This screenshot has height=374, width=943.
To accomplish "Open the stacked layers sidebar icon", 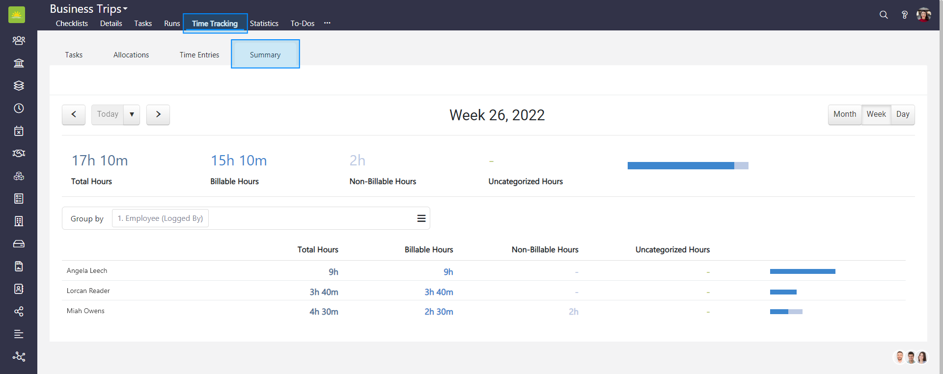I will (19, 85).
